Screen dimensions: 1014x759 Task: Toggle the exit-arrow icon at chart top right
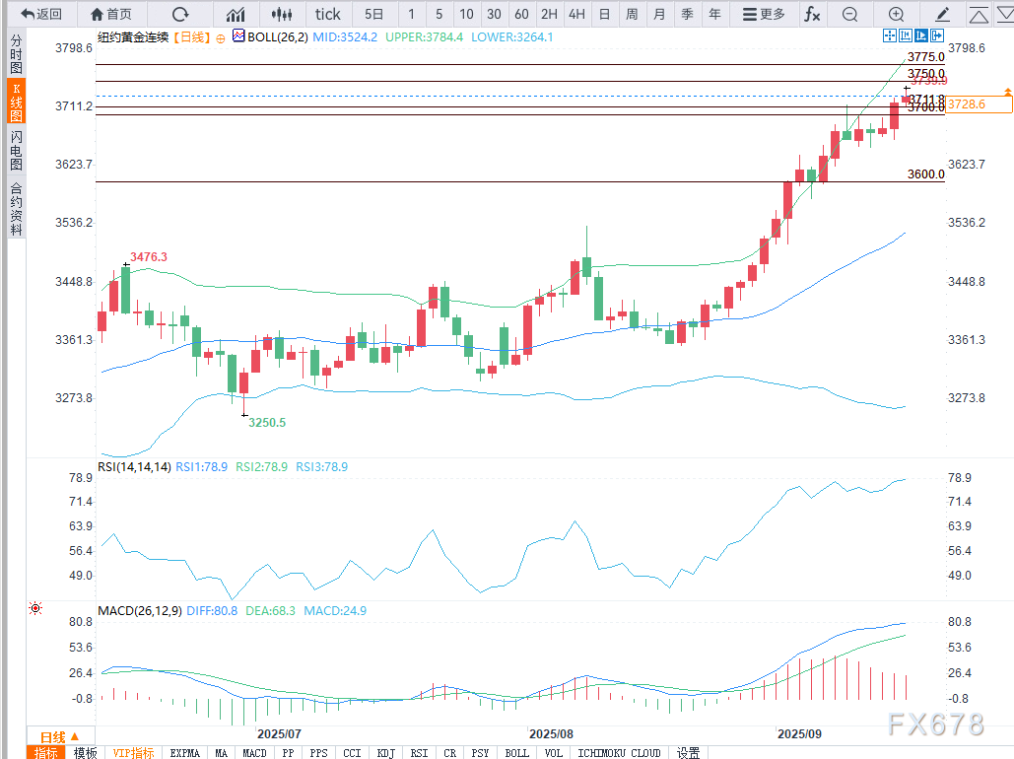(x=936, y=36)
